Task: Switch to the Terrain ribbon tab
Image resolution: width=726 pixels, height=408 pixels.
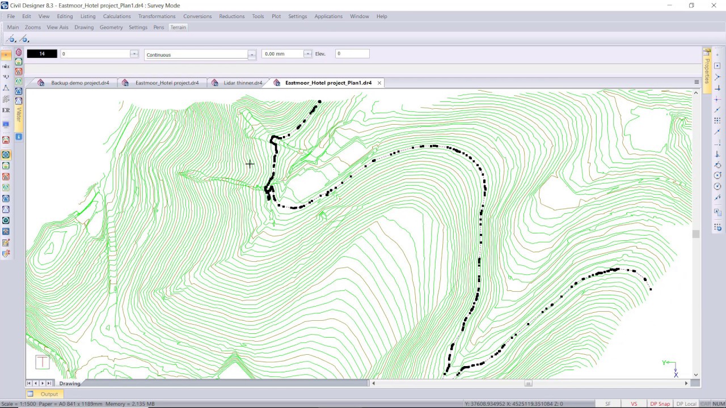Action: [x=178, y=27]
